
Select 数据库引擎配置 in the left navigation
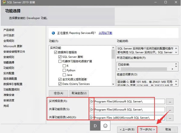coord(13,84)
